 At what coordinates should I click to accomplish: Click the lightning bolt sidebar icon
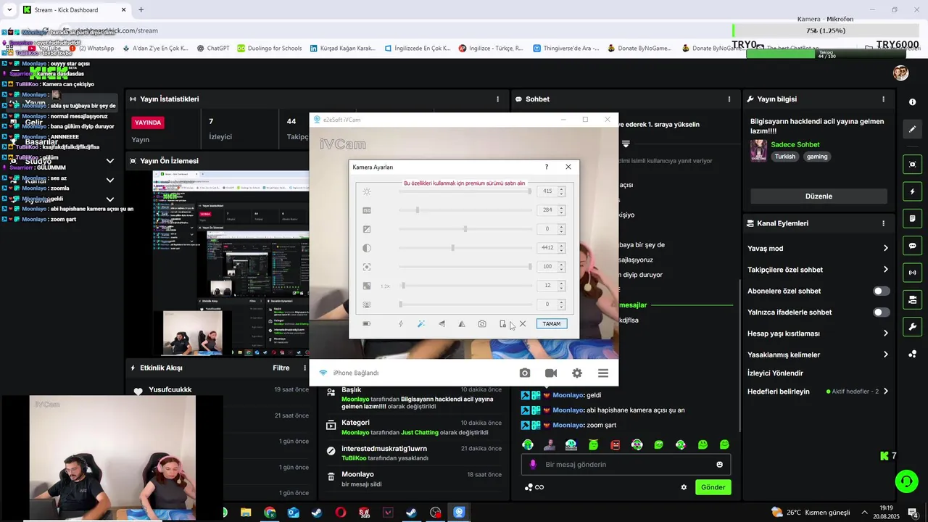912,191
